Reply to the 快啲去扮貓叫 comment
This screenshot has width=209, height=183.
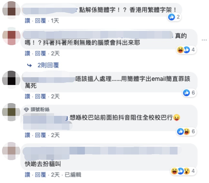click(40, 175)
